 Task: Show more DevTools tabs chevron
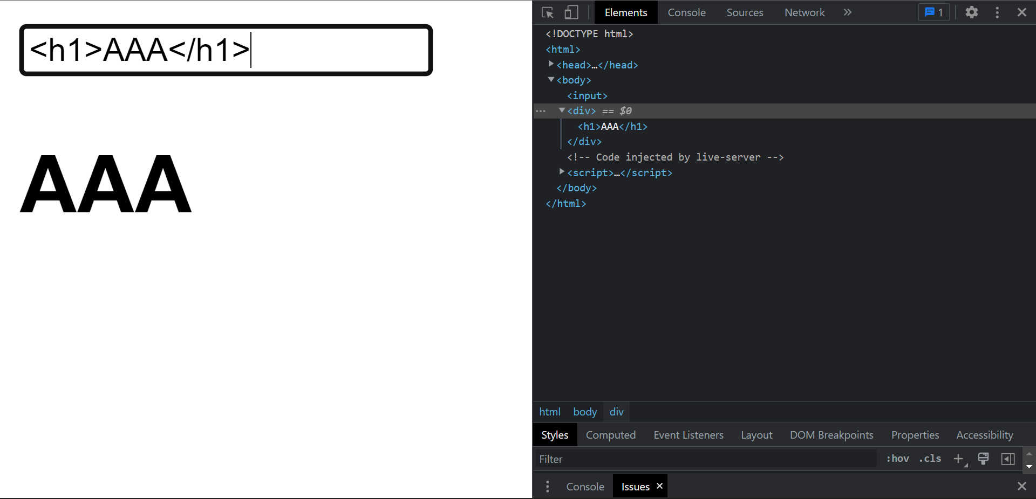click(848, 12)
